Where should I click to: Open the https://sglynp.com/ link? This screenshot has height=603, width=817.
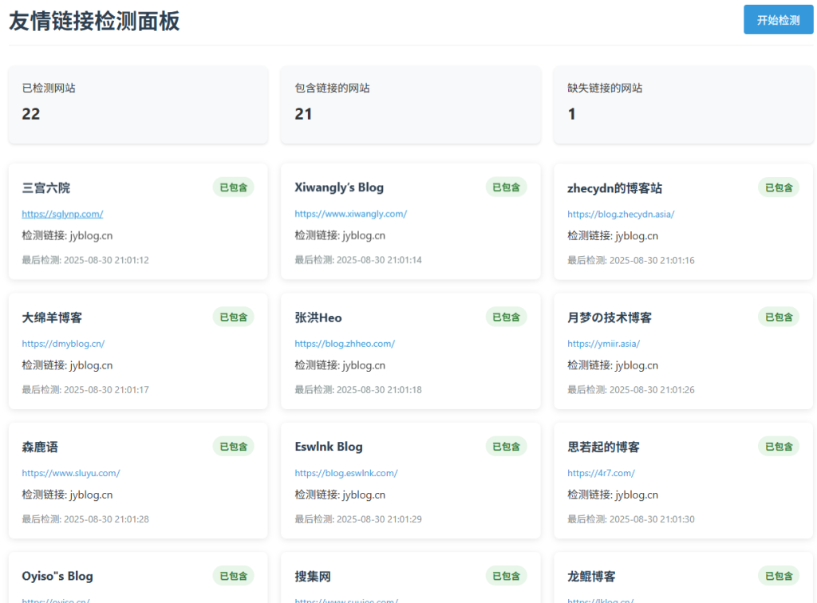tap(62, 214)
